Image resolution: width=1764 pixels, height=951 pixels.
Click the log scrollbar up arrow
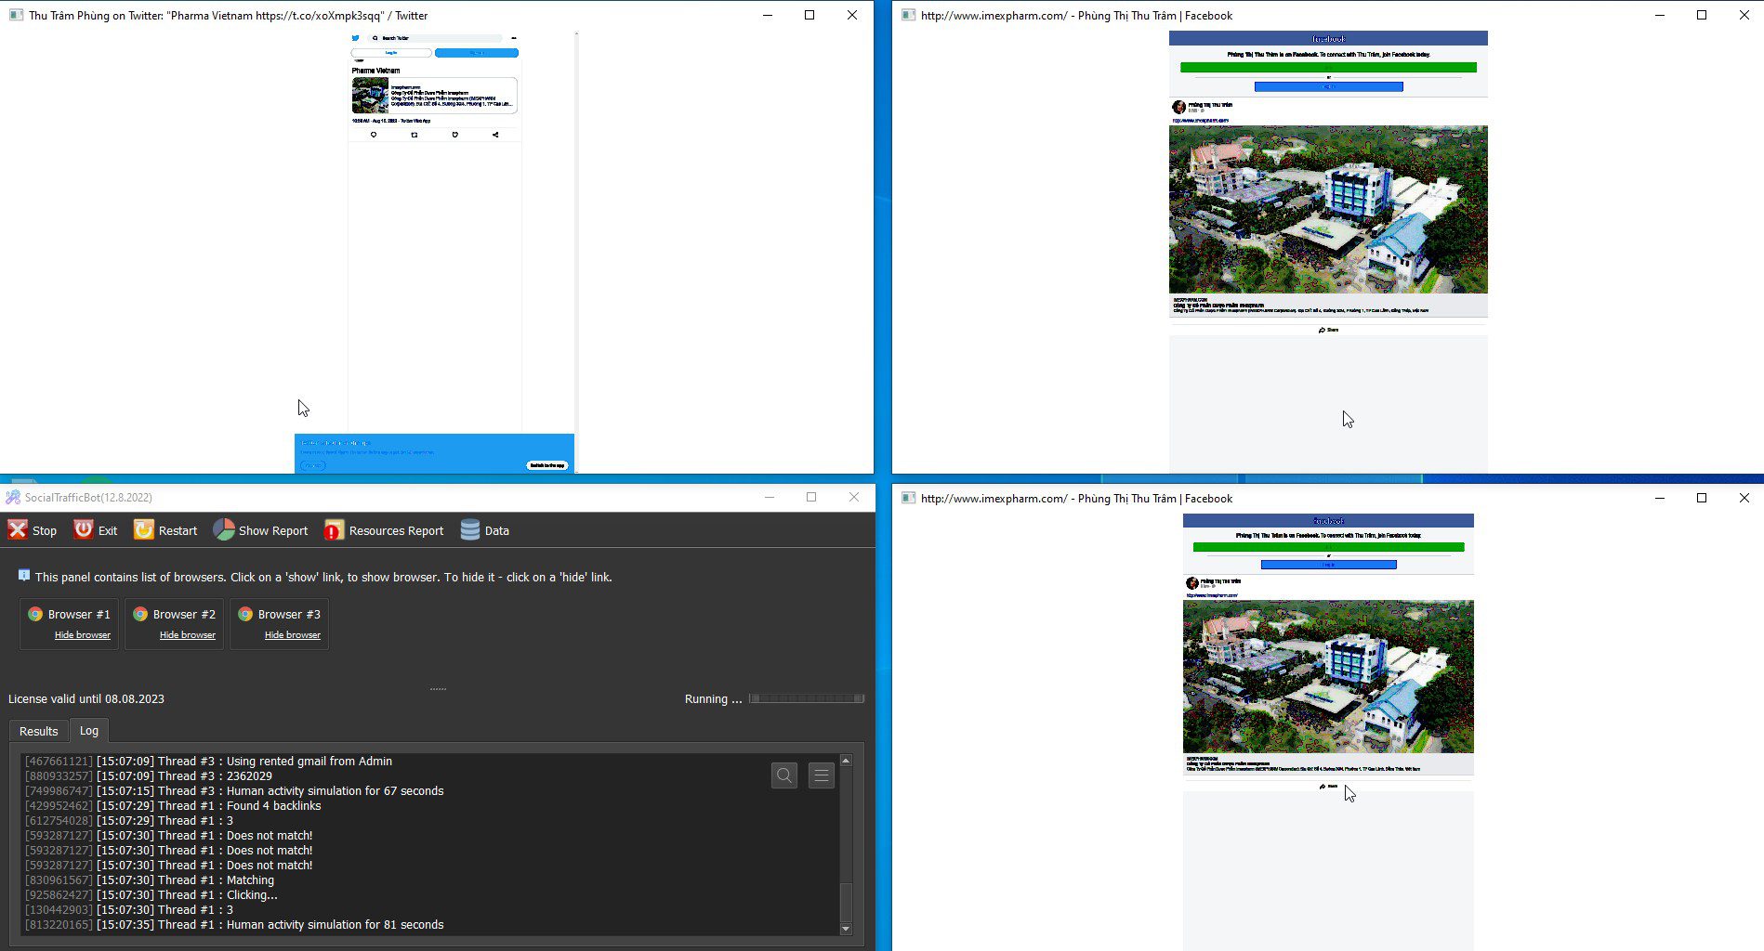(x=846, y=761)
